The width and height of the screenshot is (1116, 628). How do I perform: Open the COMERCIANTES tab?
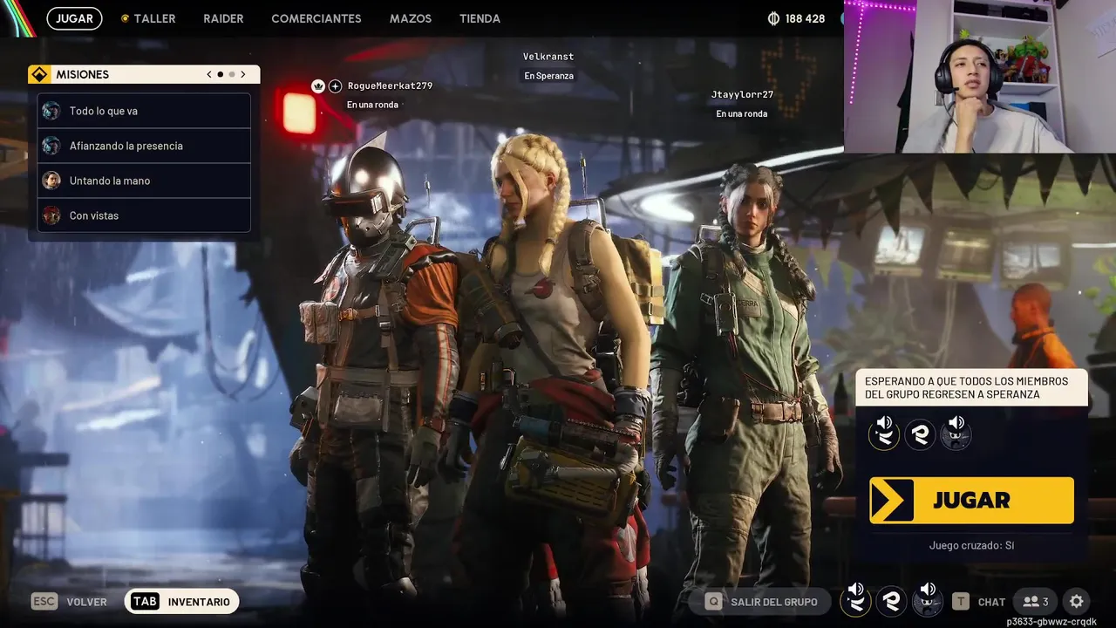[316, 18]
